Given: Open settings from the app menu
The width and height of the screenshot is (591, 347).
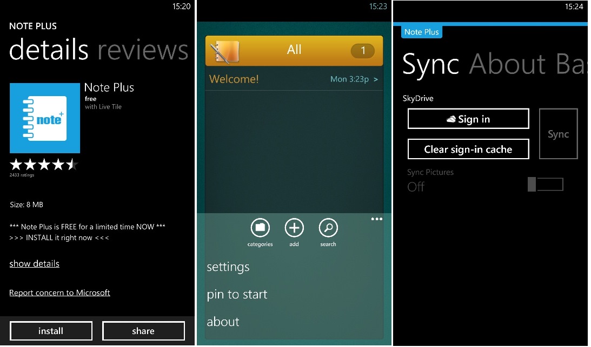Looking at the screenshot, I should tap(228, 267).
